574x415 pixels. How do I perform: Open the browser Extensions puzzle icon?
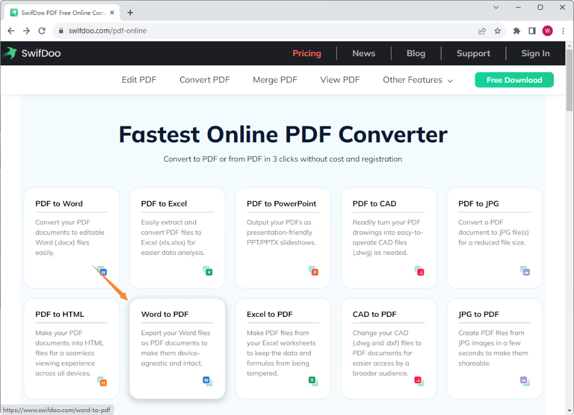pyautogui.click(x=517, y=31)
